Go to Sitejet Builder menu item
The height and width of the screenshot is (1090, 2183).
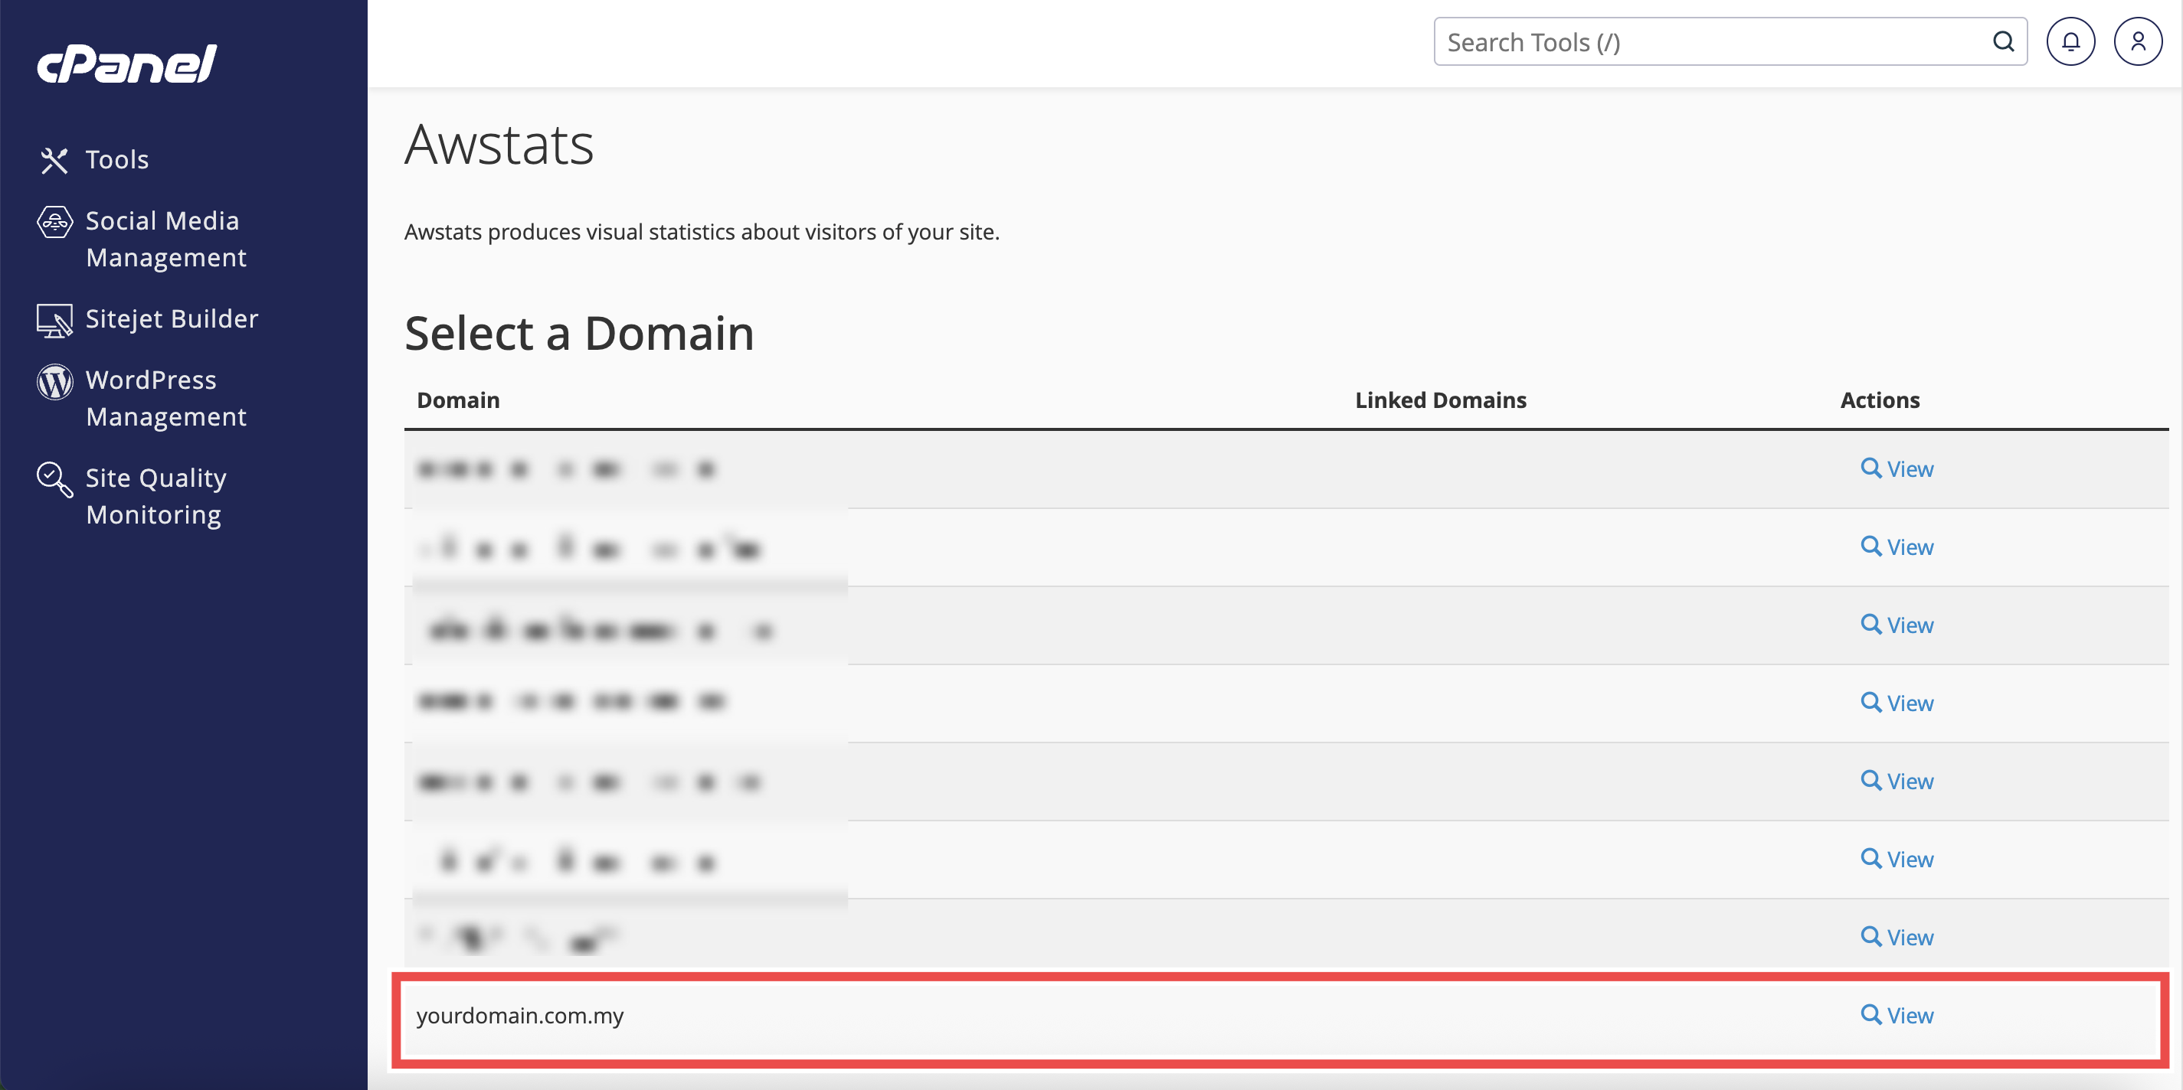click(x=171, y=319)
